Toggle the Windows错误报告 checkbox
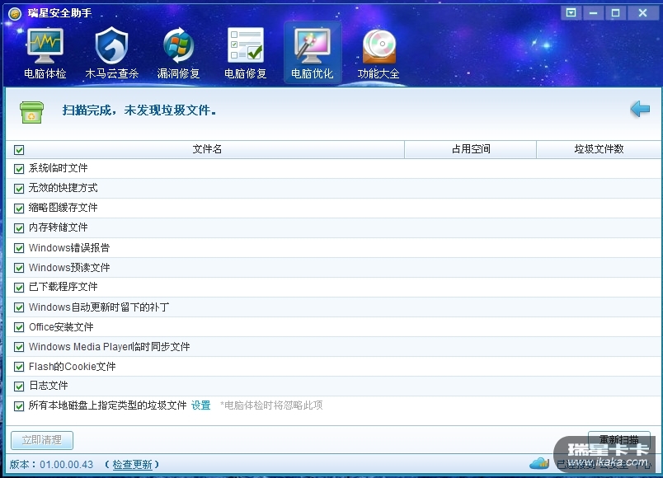This screenshot has height=478, width=663. click(x=20, y=248)
